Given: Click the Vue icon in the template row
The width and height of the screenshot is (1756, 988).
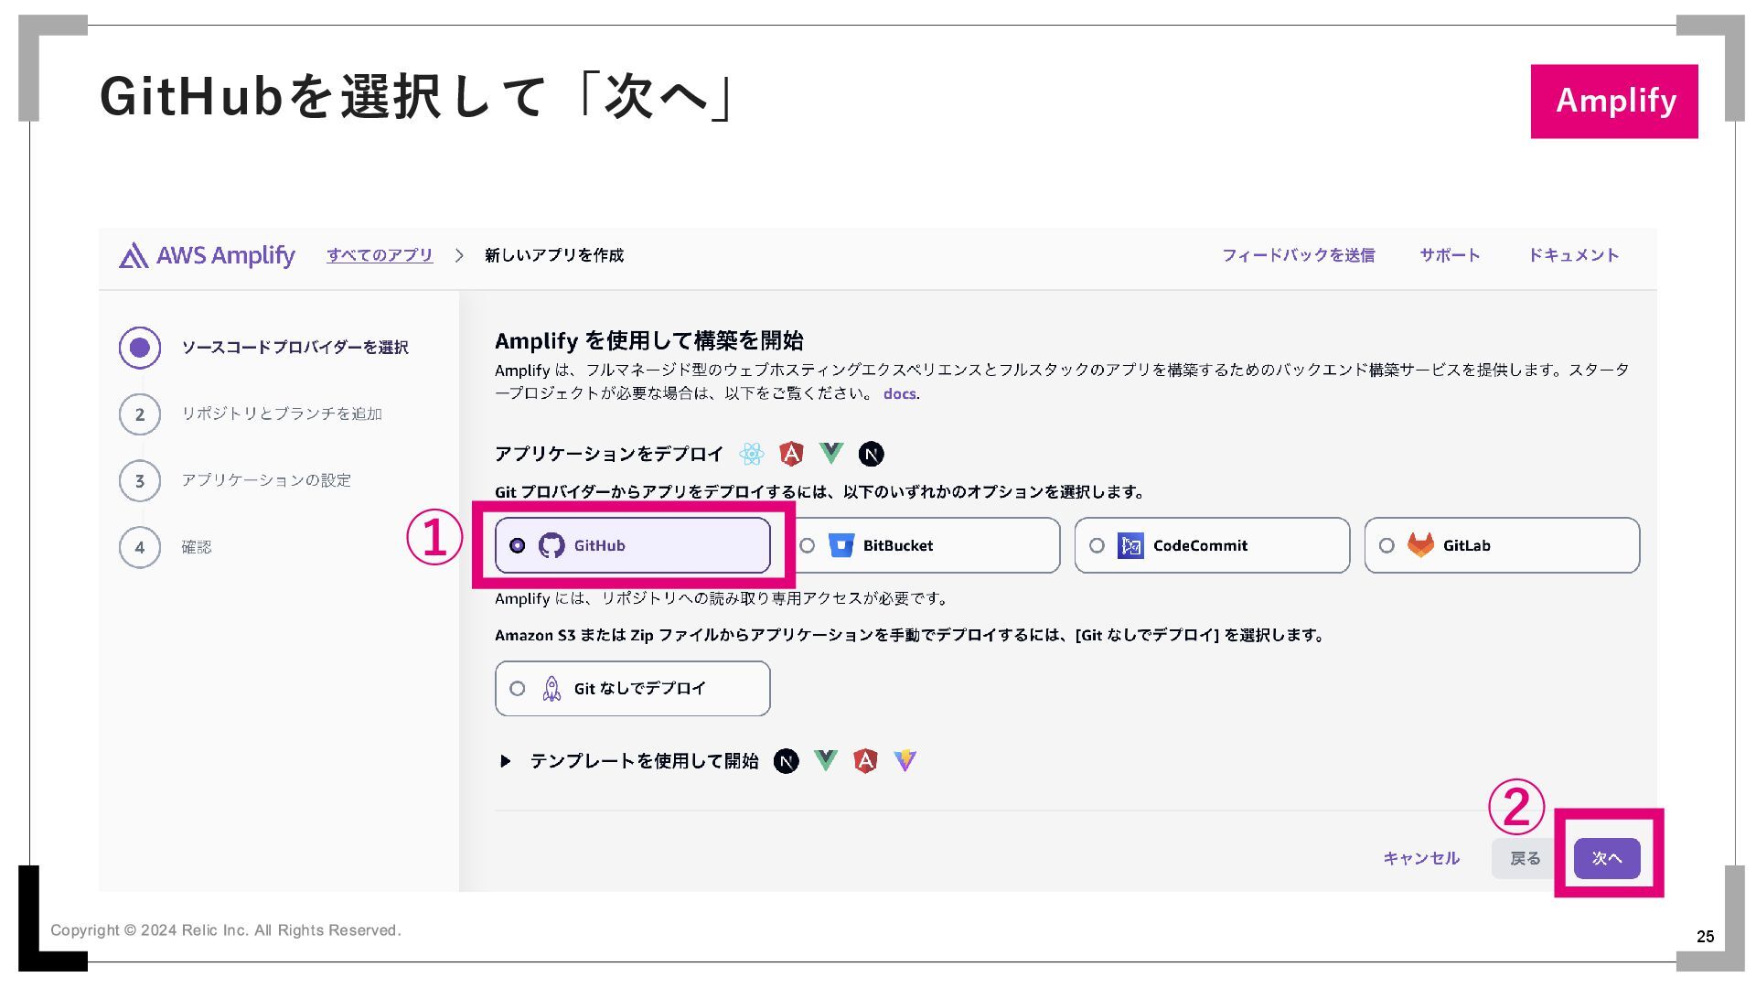Looking at the screenshot, I should 826,760.
